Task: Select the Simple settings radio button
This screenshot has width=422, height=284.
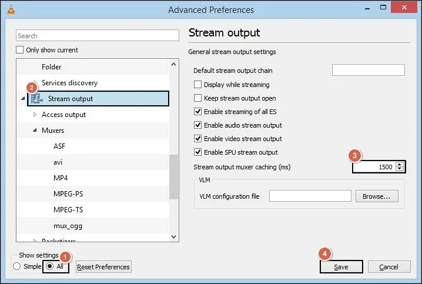Action: (x=16, y=266)
